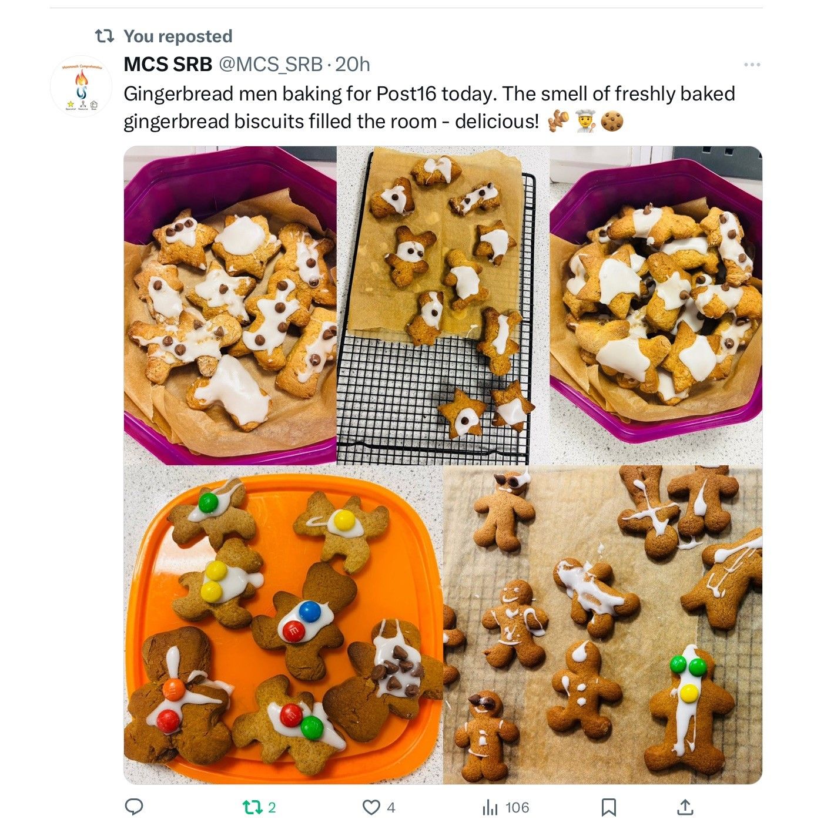Open the orange tray gingerbread photo
834x826 pixels.
click(283, 625)
